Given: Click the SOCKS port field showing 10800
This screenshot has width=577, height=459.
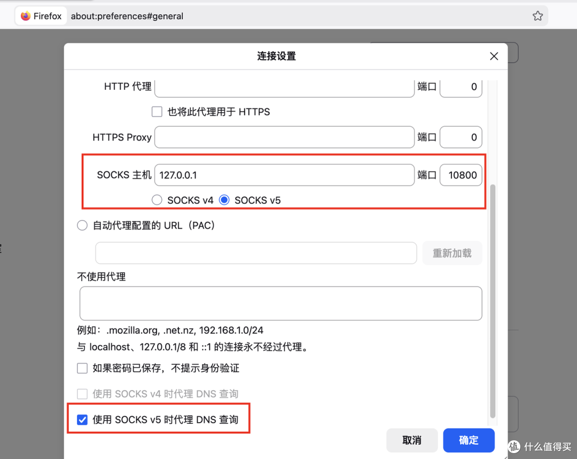Looking at the screenshot, I should (461, 175).
